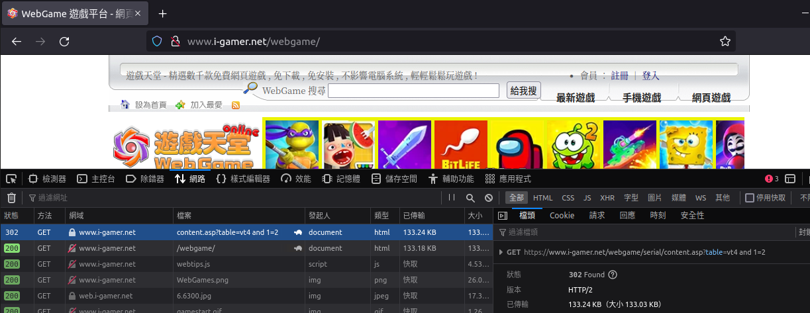Image resolution: width=810 pixels, height=313 pixels.
Task: Open the 最新遊戲 site tab
Action: point(576,98)
